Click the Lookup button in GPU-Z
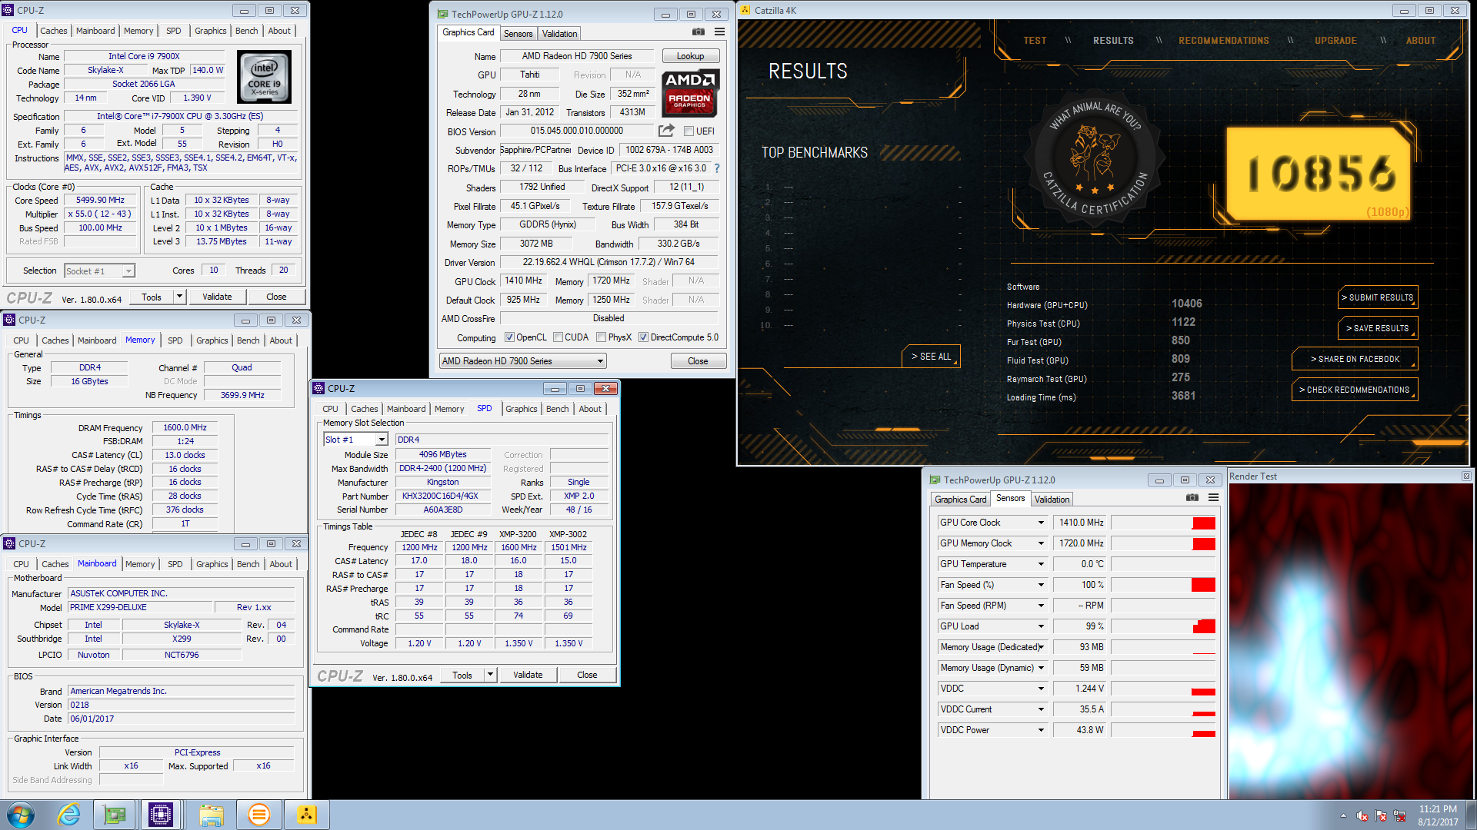 click(x=690, y=56)
